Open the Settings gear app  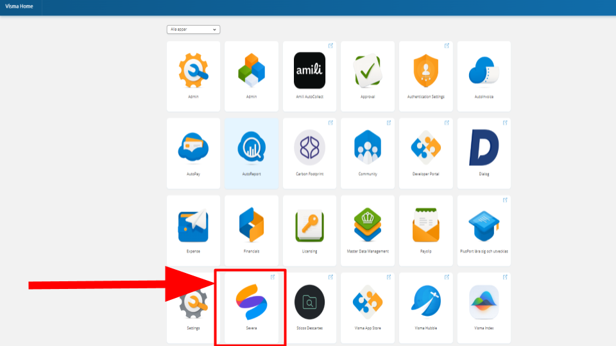[x=193, y=308]
